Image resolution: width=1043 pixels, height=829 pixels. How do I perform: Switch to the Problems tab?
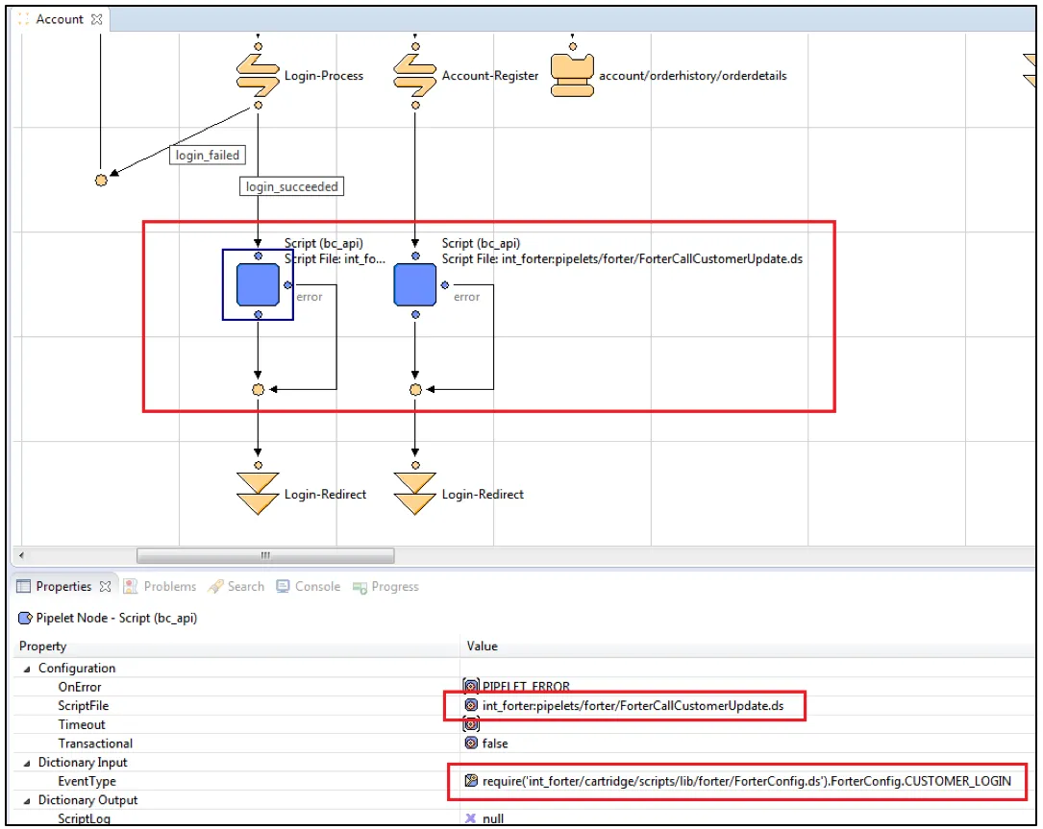161,586
